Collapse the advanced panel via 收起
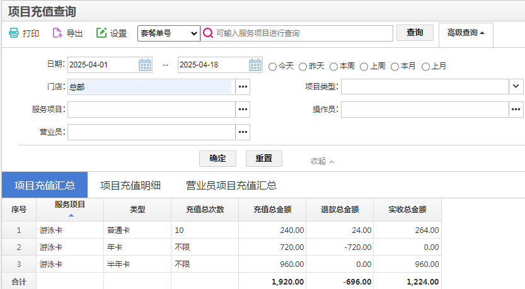Image resolution: width=525 pixels, height=289 pixels. coord(322,161)
